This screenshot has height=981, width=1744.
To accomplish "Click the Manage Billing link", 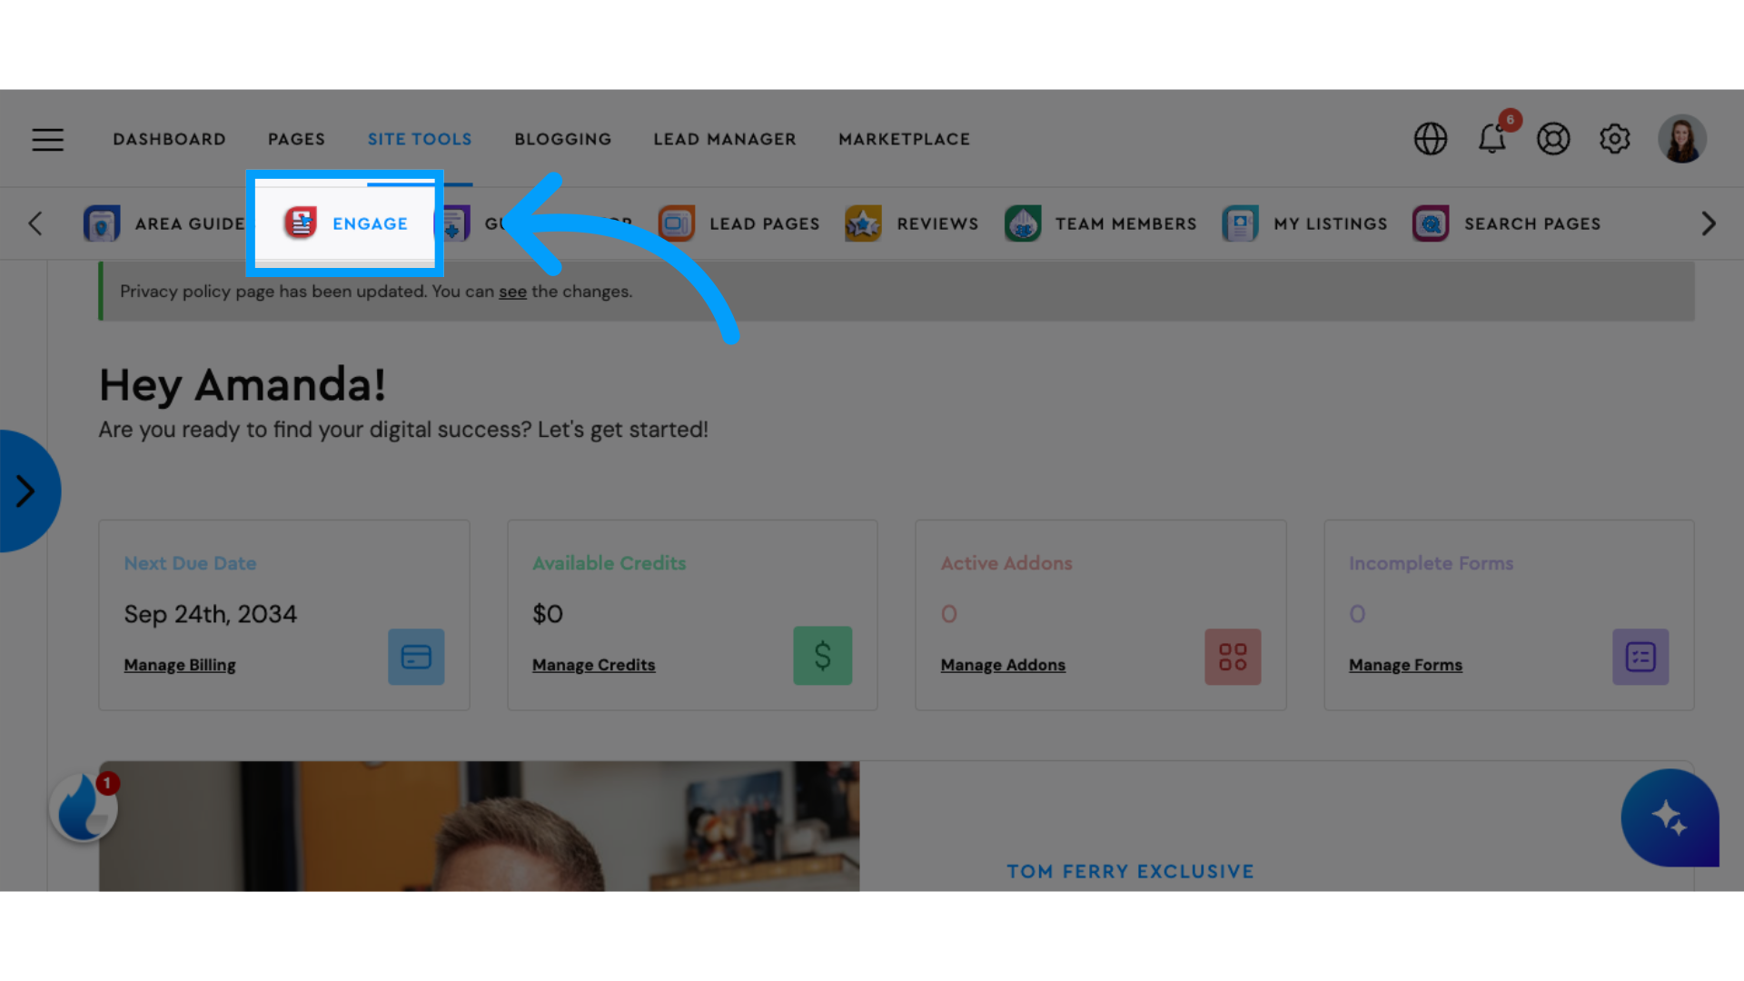I will point(180,664).
